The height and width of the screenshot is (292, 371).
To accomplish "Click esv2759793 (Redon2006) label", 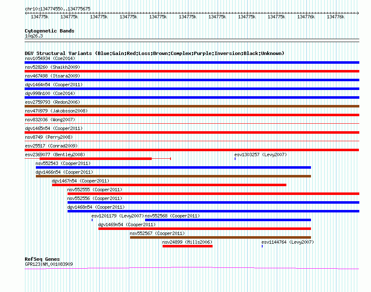I will [53, 102].
